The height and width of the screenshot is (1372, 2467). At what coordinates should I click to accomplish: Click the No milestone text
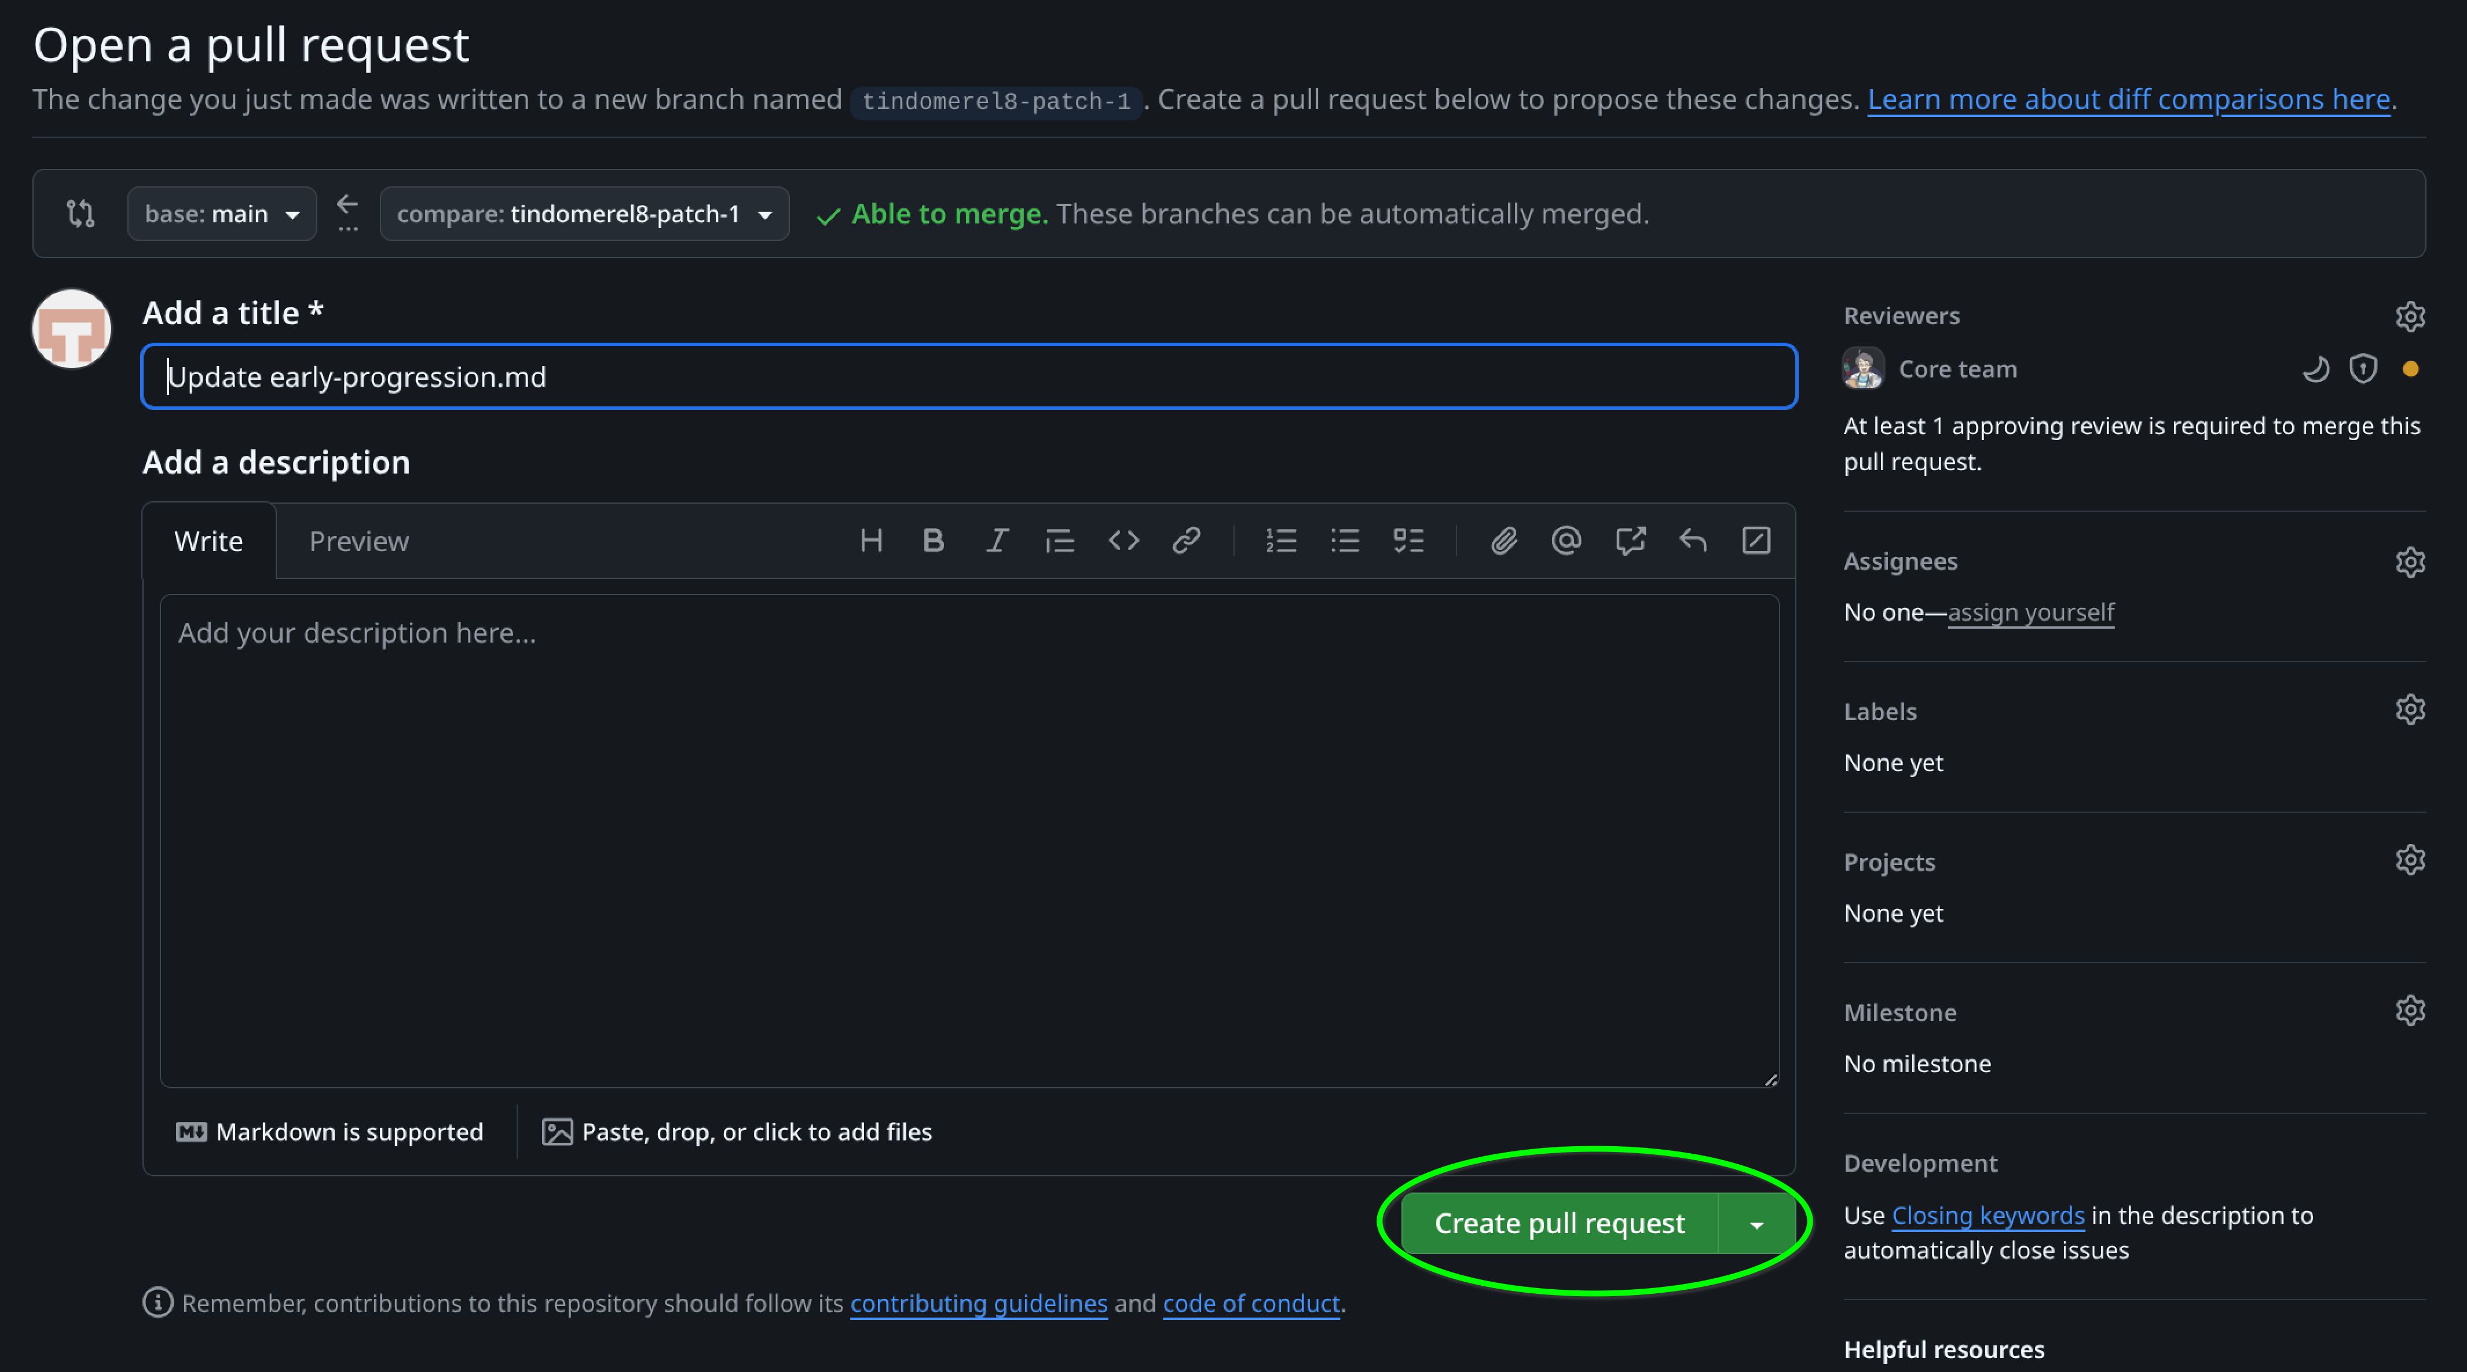[x=1917, y=1063]
